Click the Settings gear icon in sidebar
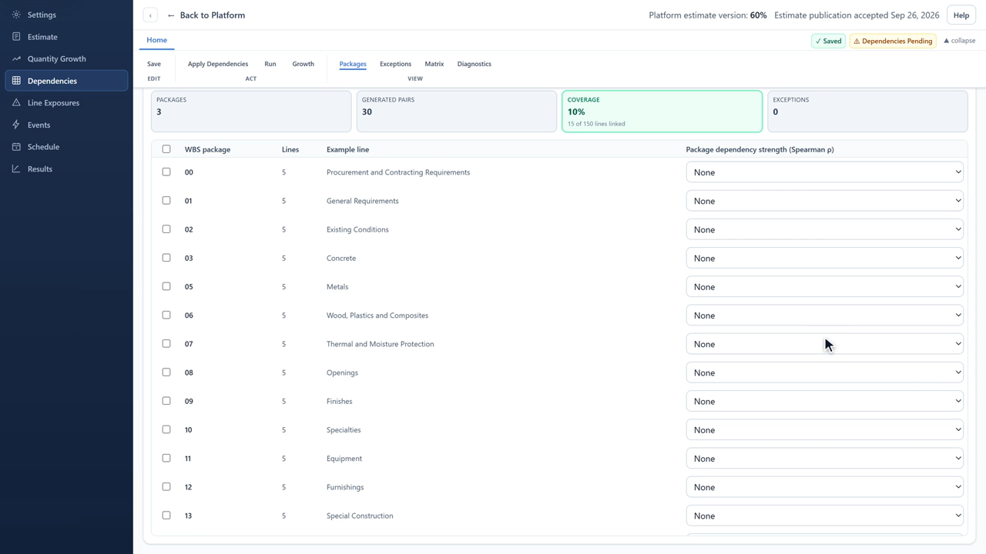986x554 pixels. point(16,15)
